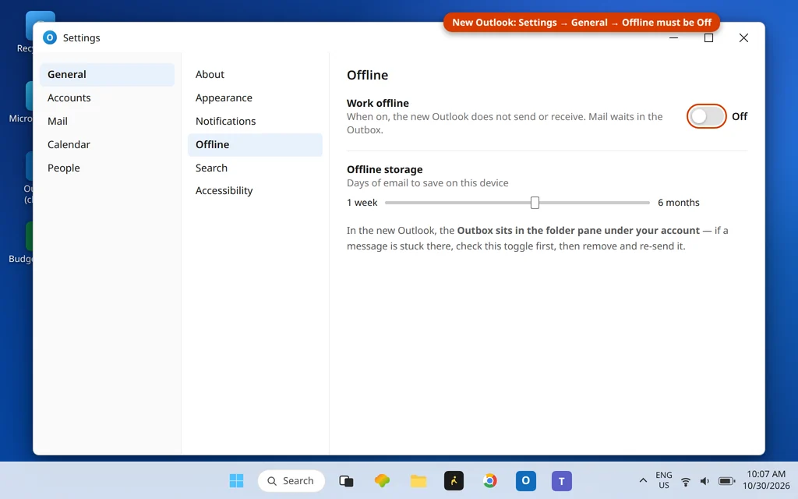This screenshot has width=798, height=499.
Task: Show hidden system tray icons
Action: pos(643,480)
